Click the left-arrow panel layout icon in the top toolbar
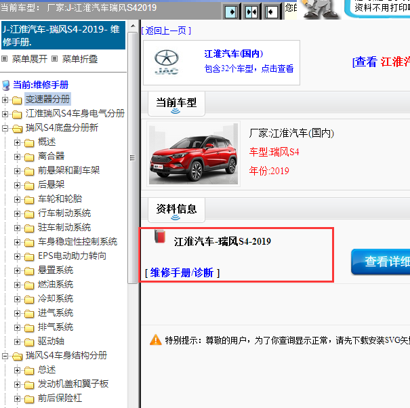Viewport: 410px width, 408px height. 272,12
